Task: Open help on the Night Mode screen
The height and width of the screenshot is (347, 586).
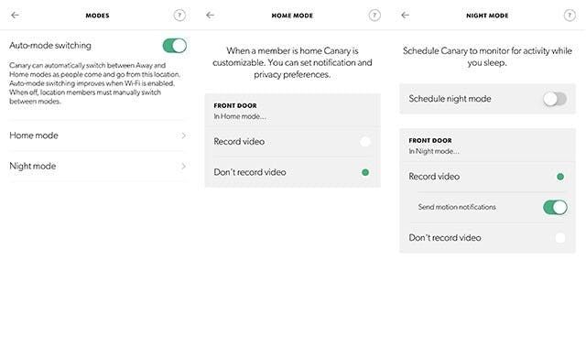Action: pos(570,16)
